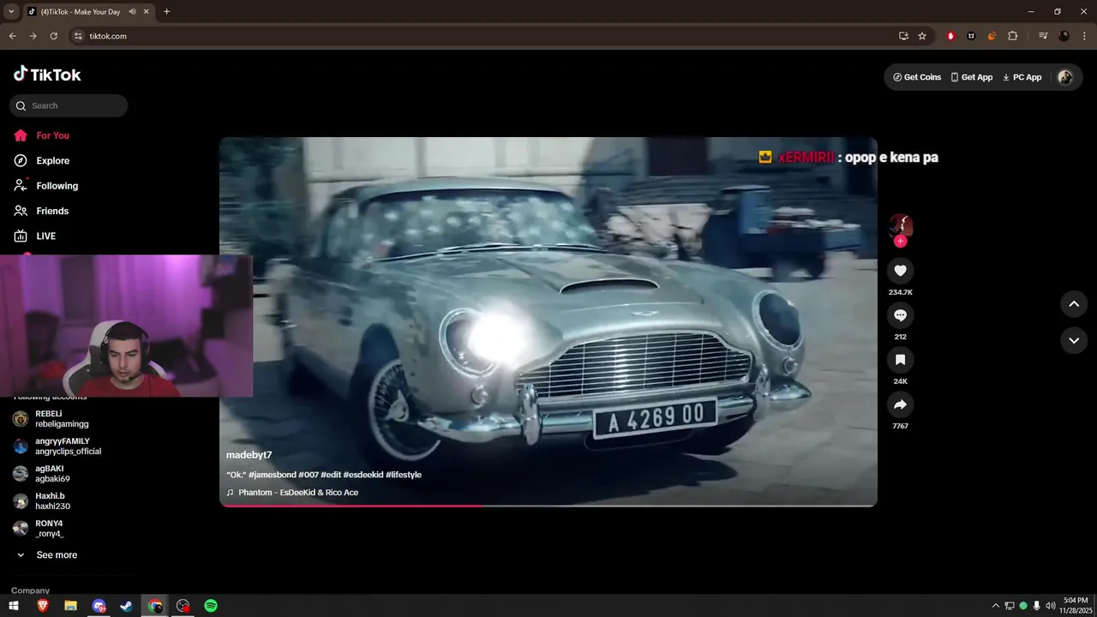Reload the TikTok page
Image resolution: width=1097 pixels, height=617 pixels.
[x=53, y=36]
